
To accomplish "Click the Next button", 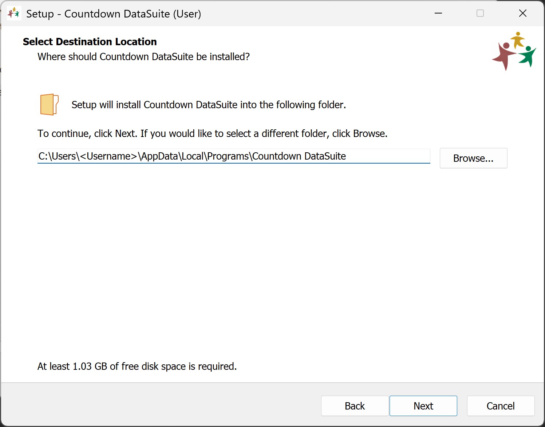I will (423, 406).
